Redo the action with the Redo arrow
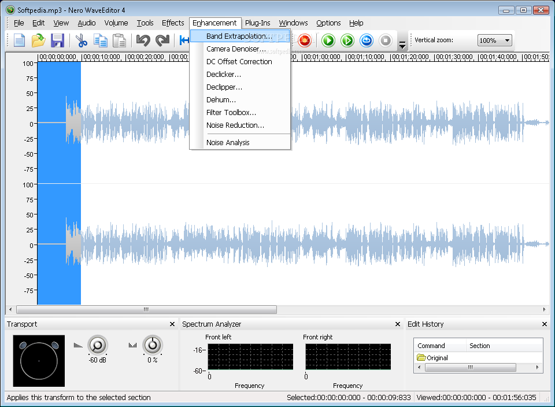 (162, 40)
